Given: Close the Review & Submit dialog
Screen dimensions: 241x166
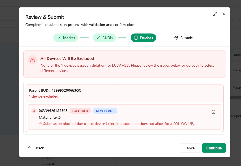Looking at the screenshot, I should (224, 14).
